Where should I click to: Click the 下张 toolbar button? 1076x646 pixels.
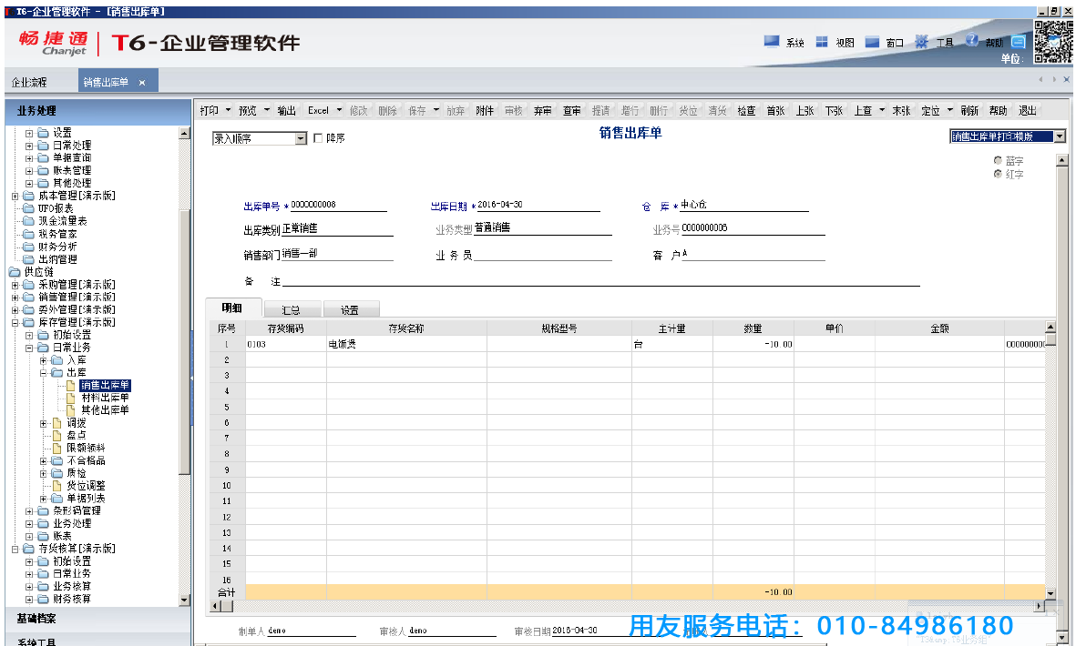pos(834,110)
